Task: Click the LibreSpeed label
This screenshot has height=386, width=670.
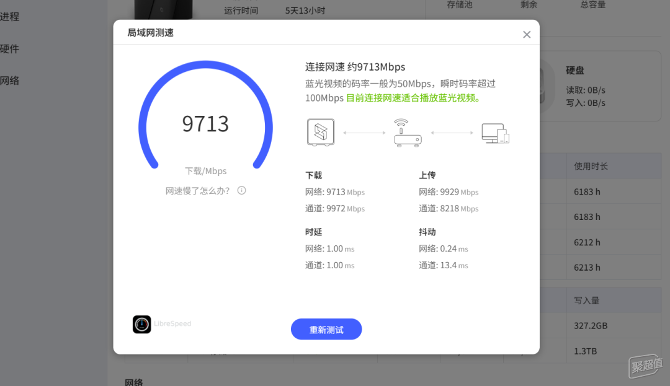Action: (x=172, y=323)
